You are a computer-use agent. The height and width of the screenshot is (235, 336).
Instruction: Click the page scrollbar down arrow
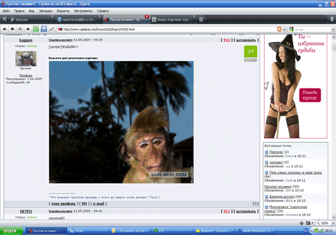coord(334,217)
